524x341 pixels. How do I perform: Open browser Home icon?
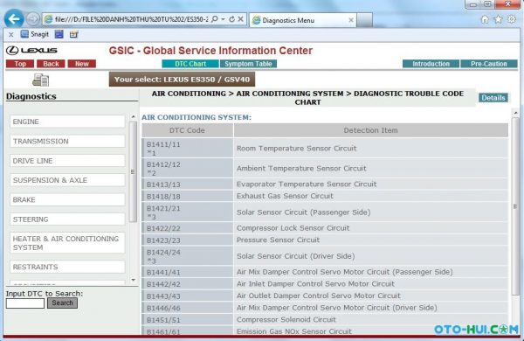[x=485, y=19]
